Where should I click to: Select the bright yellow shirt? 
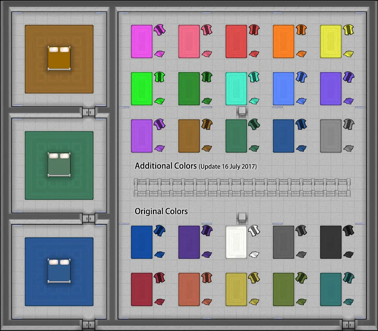pos(348,30)
